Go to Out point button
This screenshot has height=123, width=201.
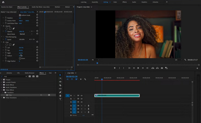coord(147,68)
